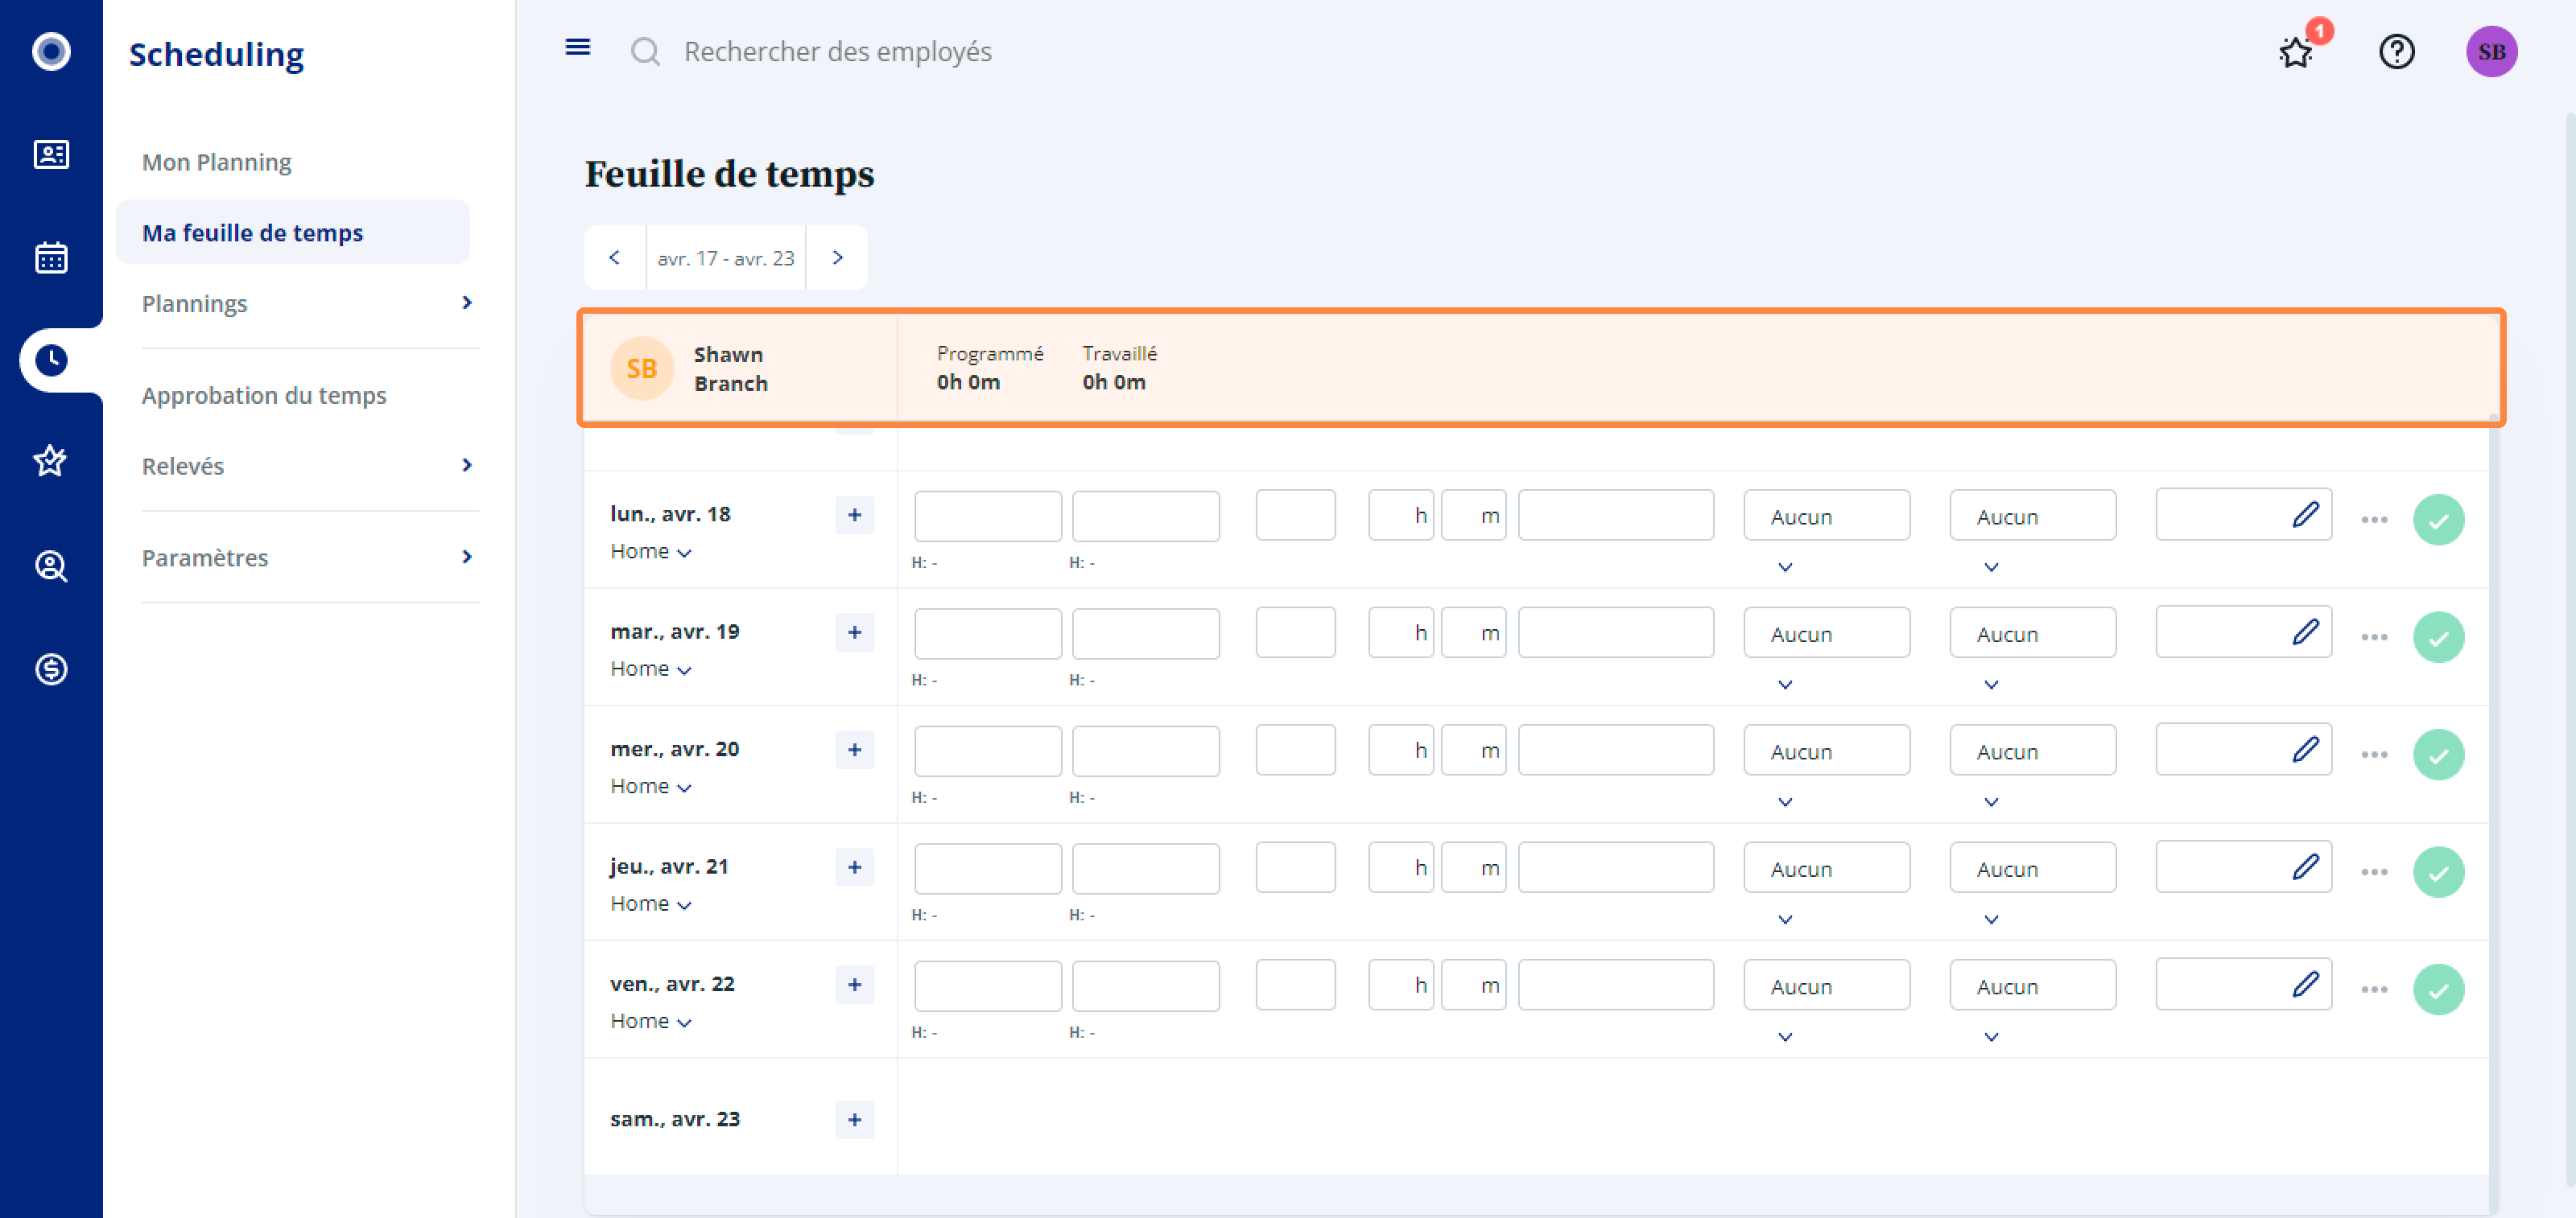
Task: Open more options for mar., avr. 19
Action: tap(2374, 636)
